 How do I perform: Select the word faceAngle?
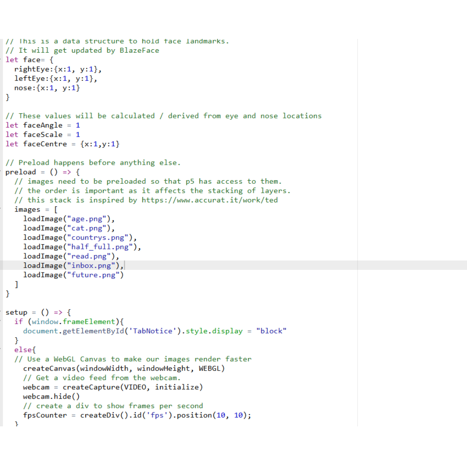point(43,125)
